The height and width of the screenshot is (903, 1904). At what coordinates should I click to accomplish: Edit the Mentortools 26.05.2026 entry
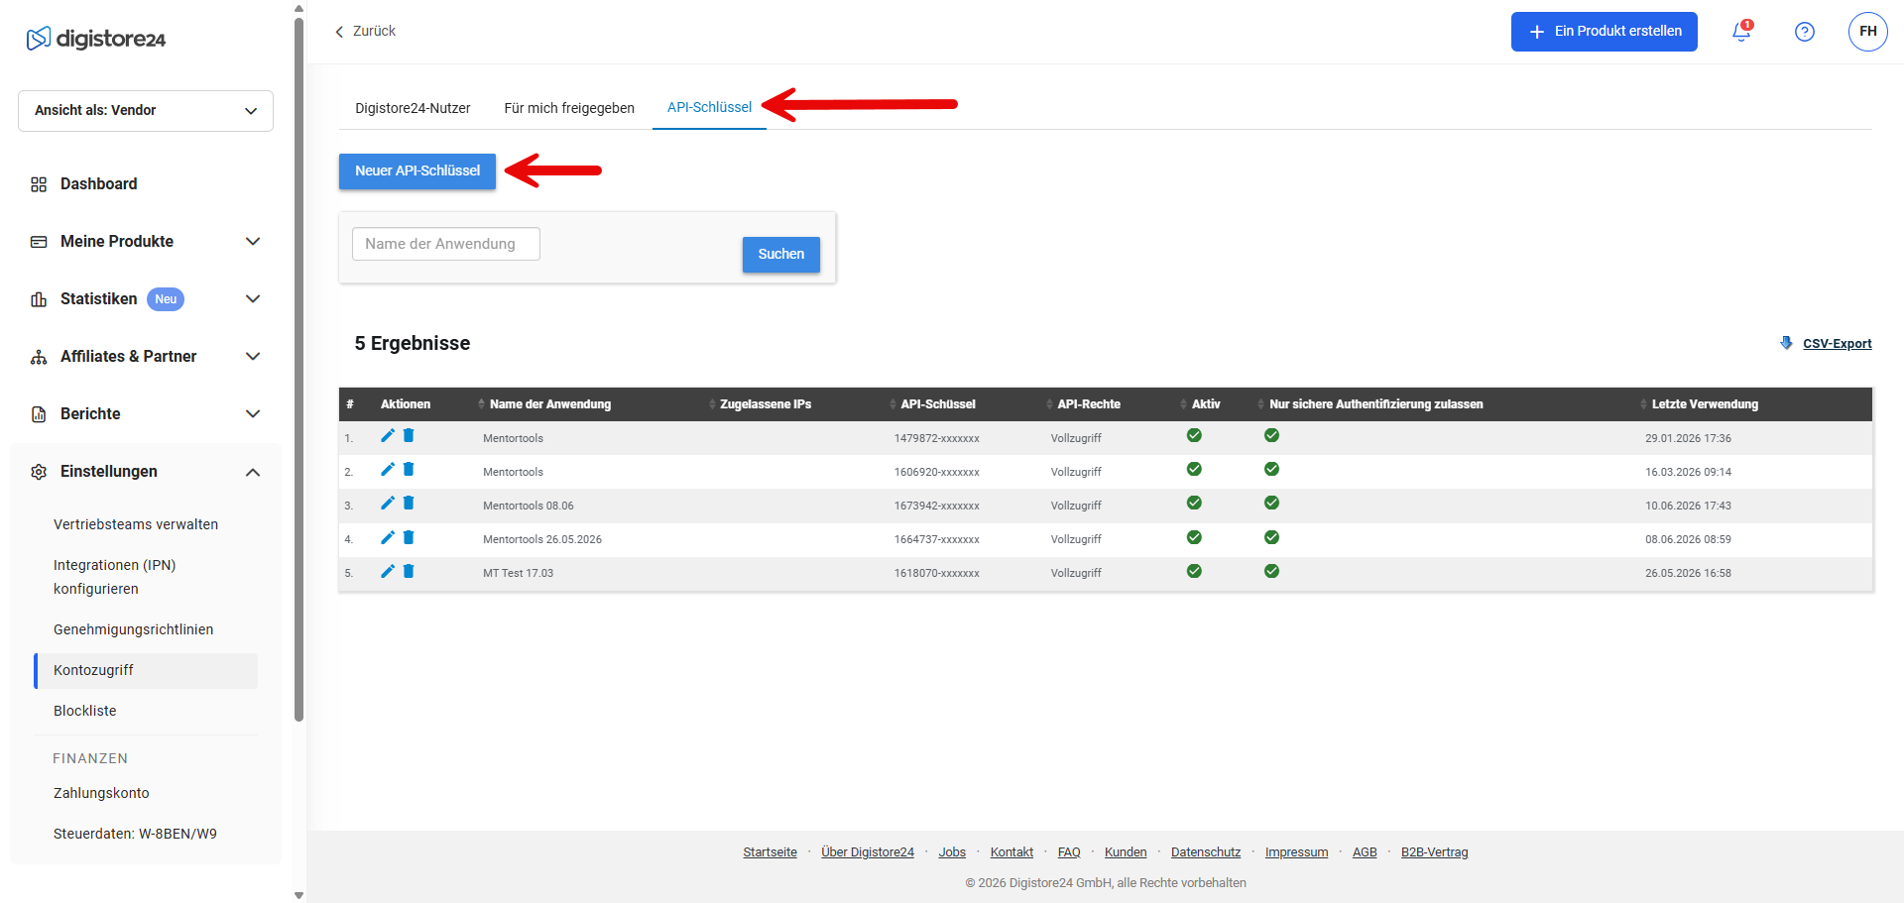coord(388,537)
